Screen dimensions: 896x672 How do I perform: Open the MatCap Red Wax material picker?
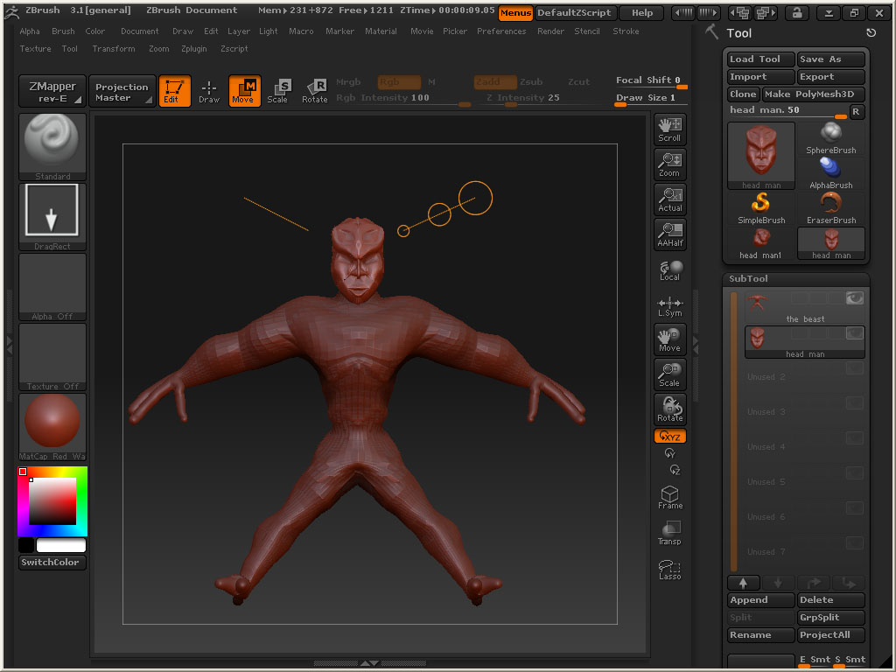click(x=52, y=424)
